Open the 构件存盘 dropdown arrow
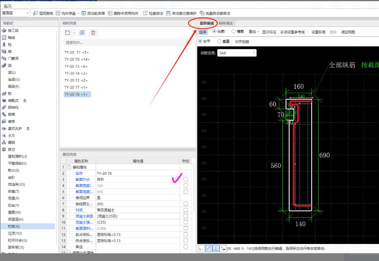379x261 pixels. point(78,13)
